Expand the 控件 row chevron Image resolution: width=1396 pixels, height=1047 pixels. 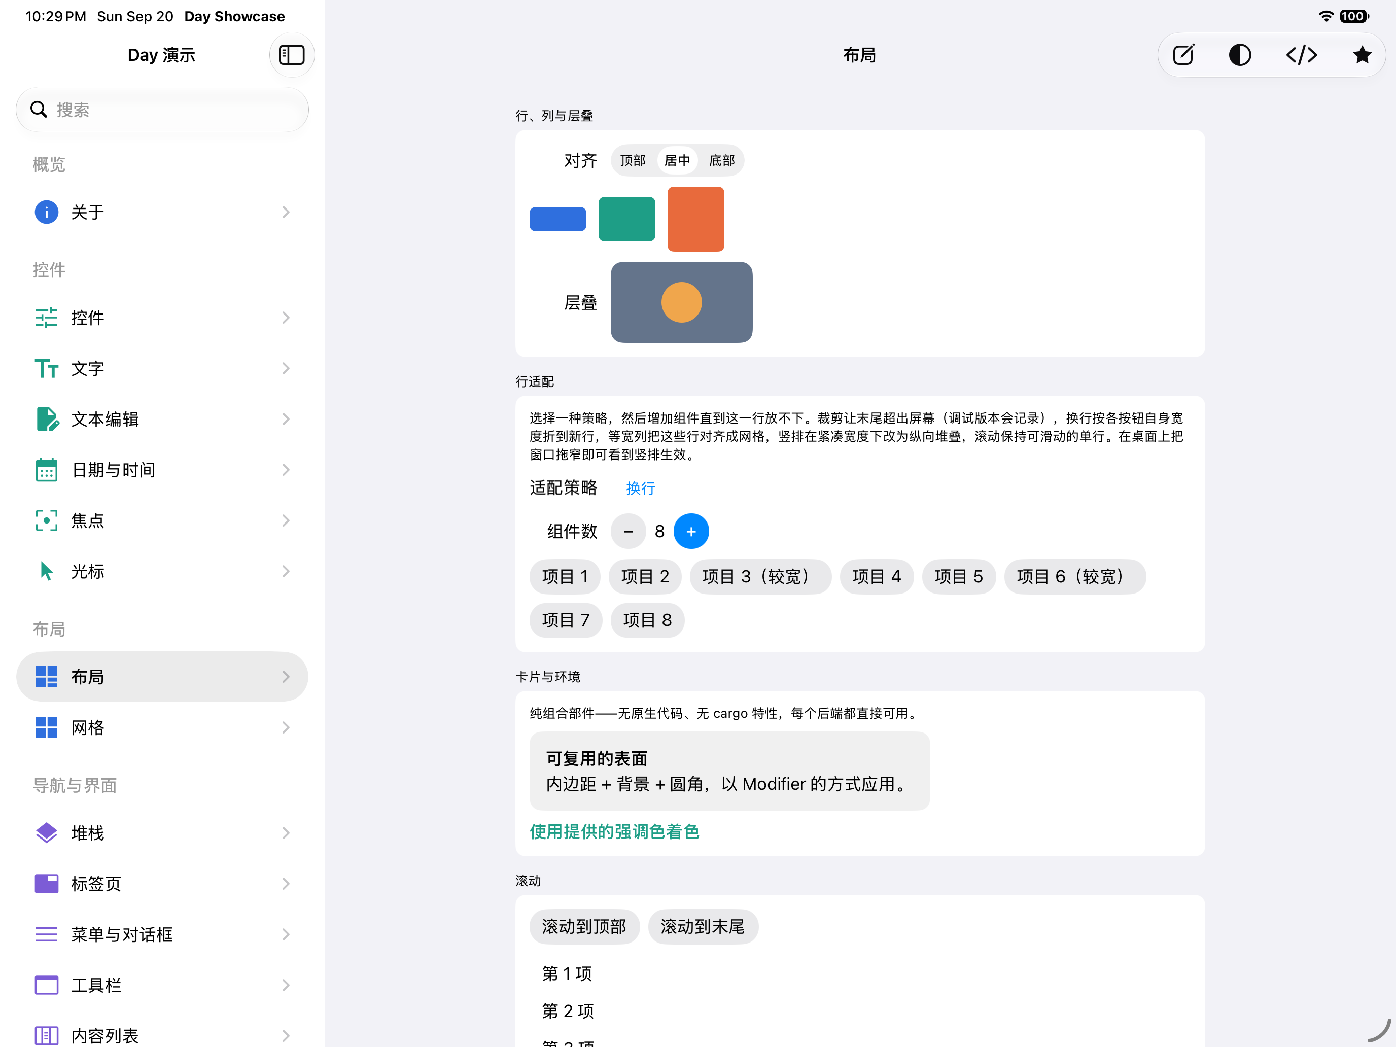[x=286, y=318]
